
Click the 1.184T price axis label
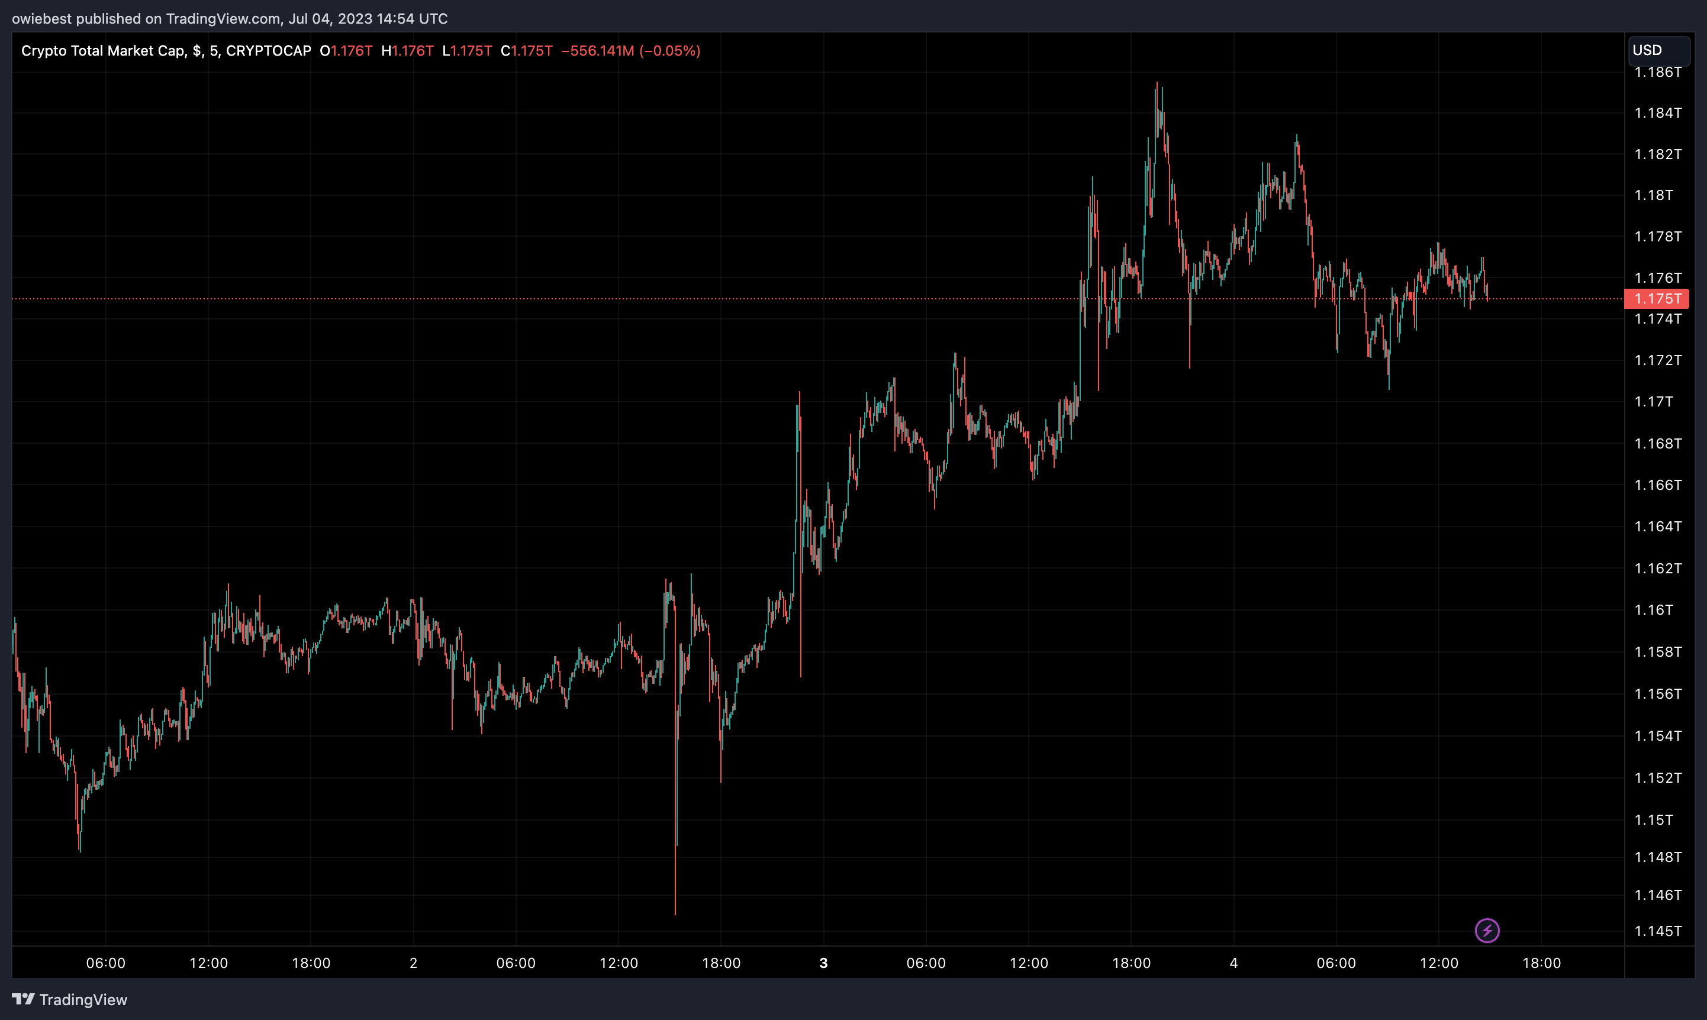(x=1657, y=113)
